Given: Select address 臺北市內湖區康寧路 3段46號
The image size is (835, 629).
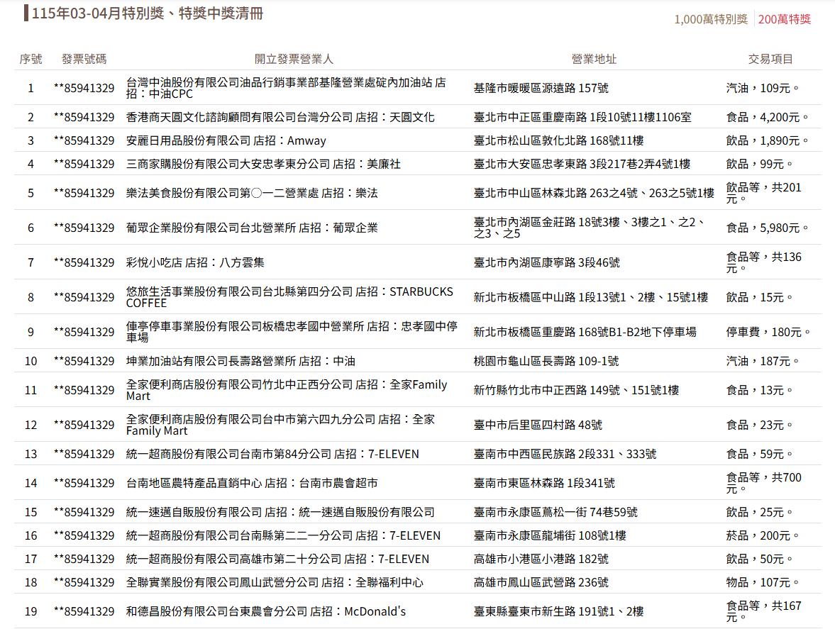Looking at the screenshot, I should click(x=547, y=262).
